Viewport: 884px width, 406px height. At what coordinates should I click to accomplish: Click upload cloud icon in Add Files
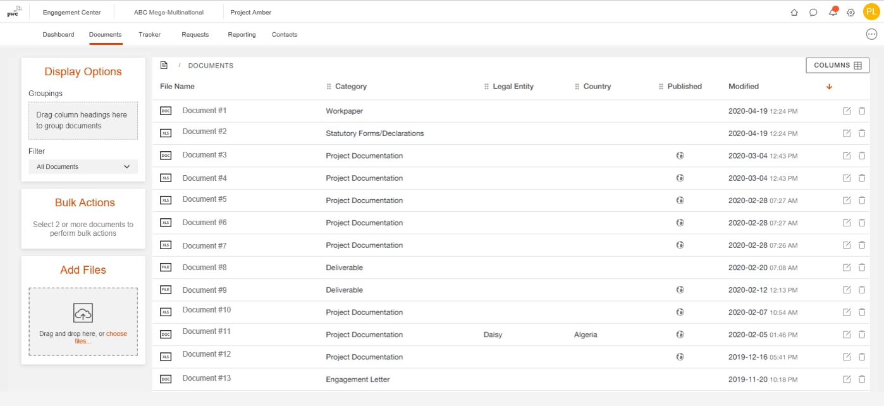click(x=83, y=313)
